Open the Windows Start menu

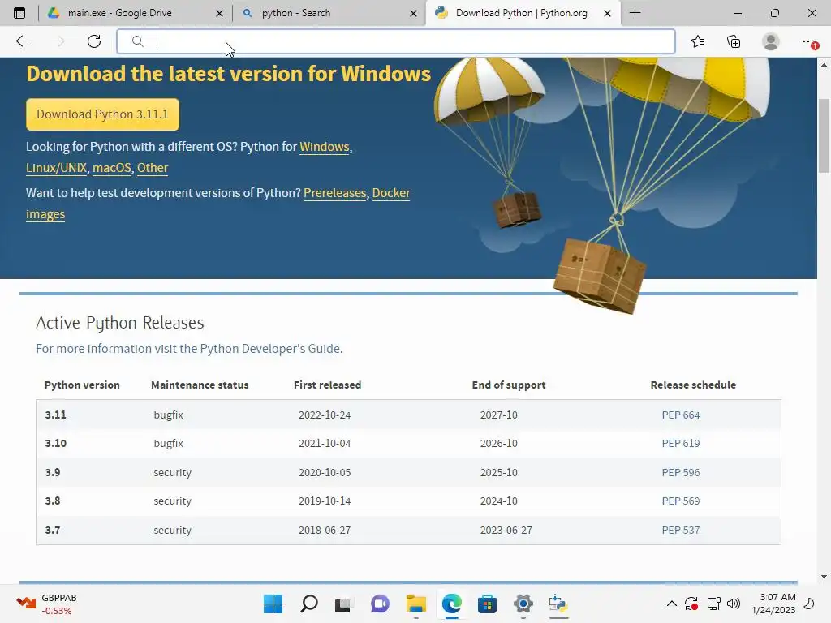coord(273,604)
